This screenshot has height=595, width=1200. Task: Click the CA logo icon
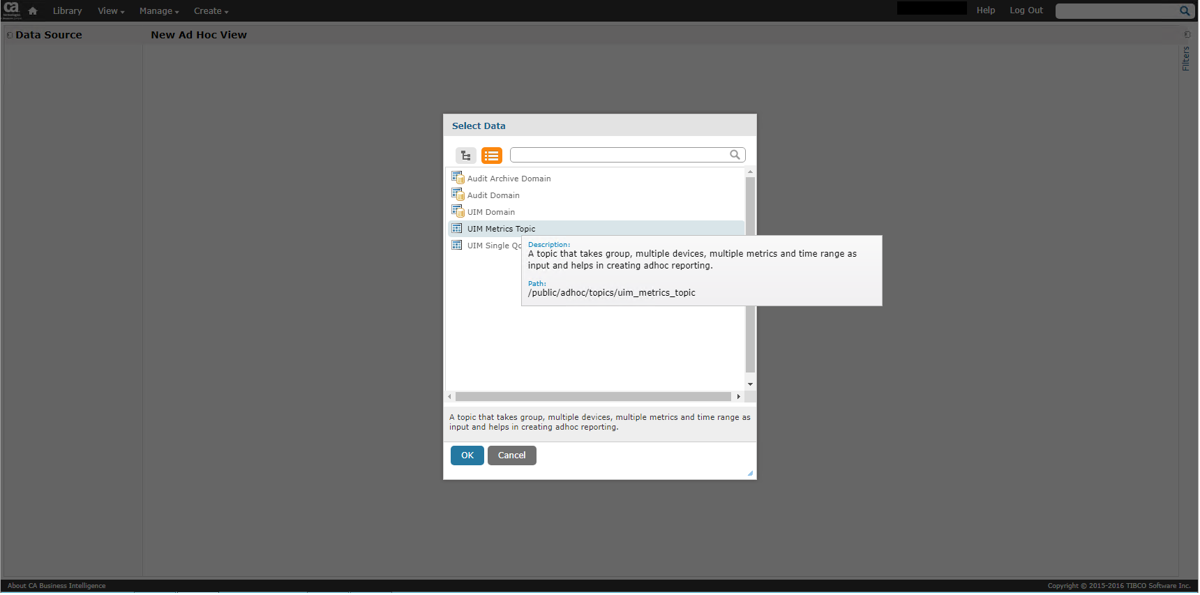tap(12, 10)
